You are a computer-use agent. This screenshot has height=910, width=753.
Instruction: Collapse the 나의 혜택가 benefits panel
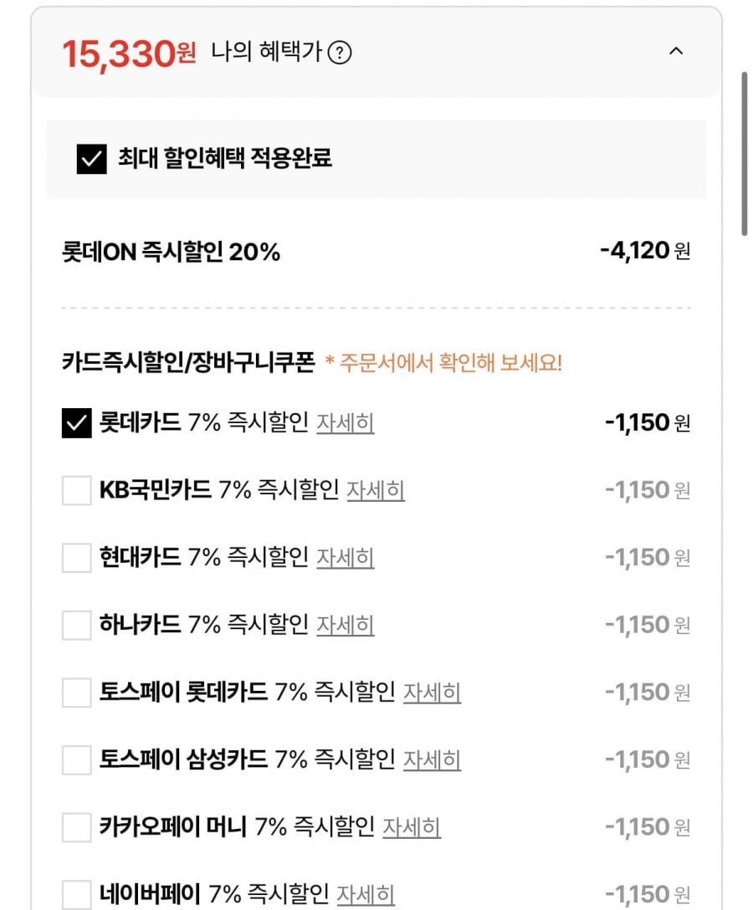(676, 52)
